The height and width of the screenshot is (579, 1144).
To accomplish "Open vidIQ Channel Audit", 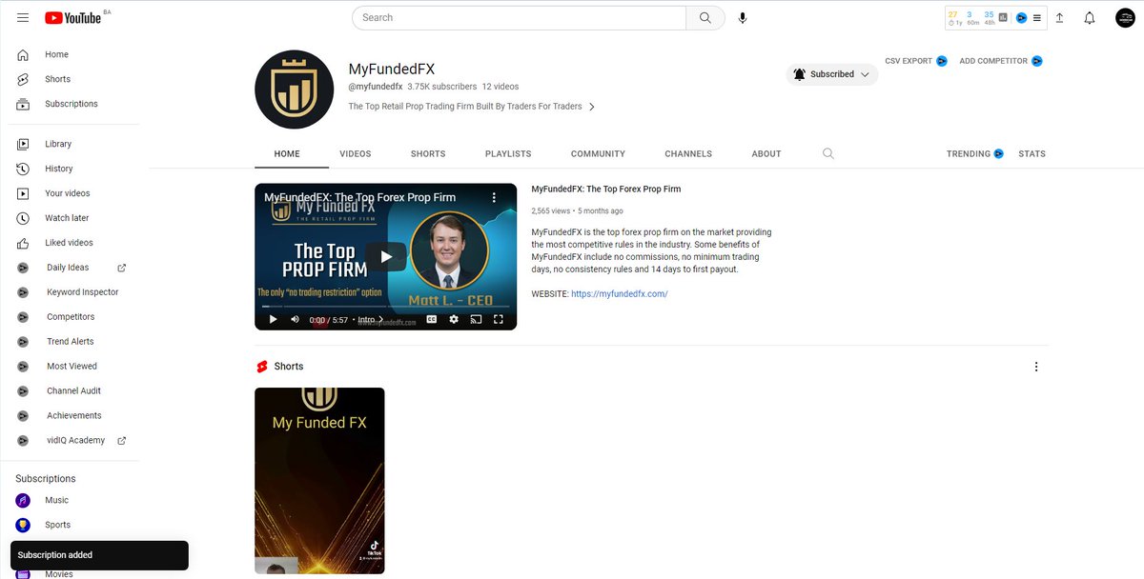I will 72,391.
